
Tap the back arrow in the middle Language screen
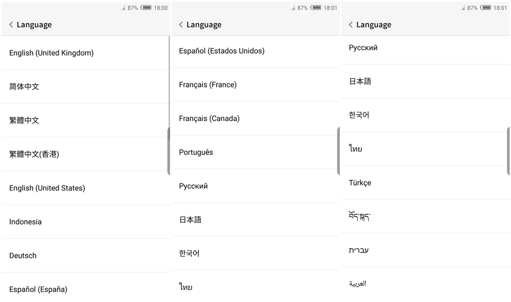pos(181,25)
